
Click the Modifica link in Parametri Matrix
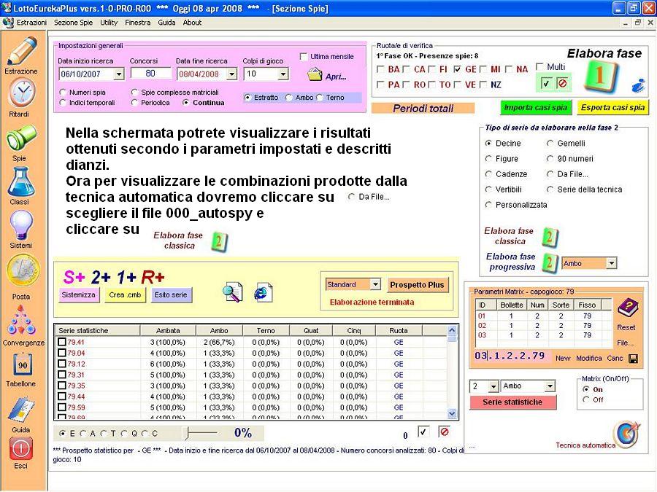point(588,359)
